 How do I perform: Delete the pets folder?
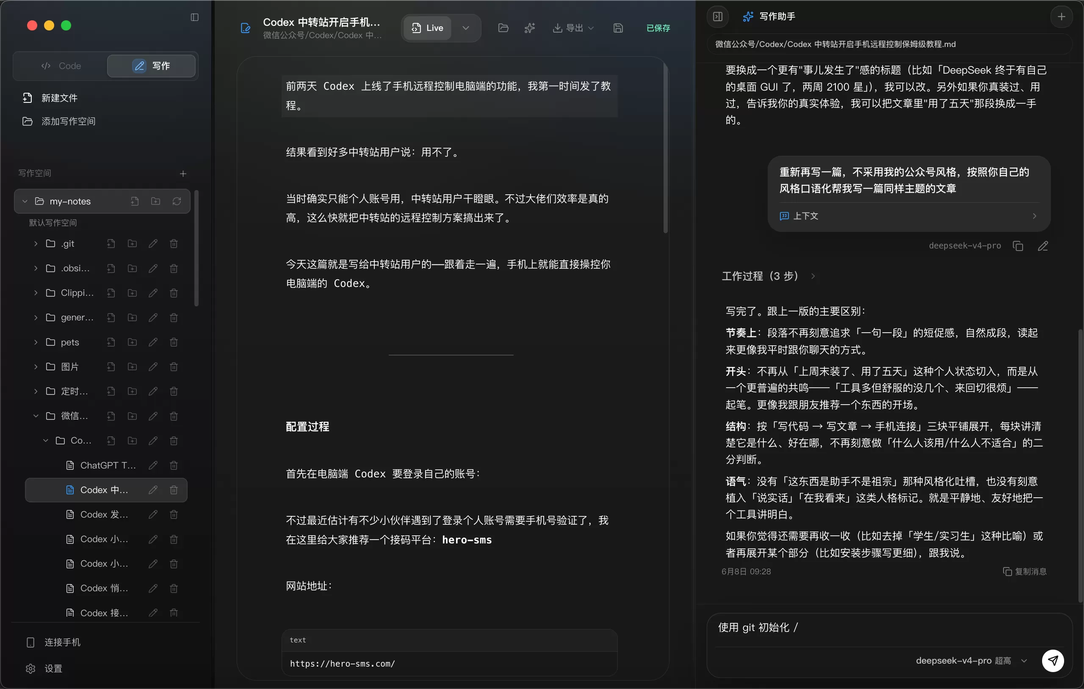tap(174, 342)
